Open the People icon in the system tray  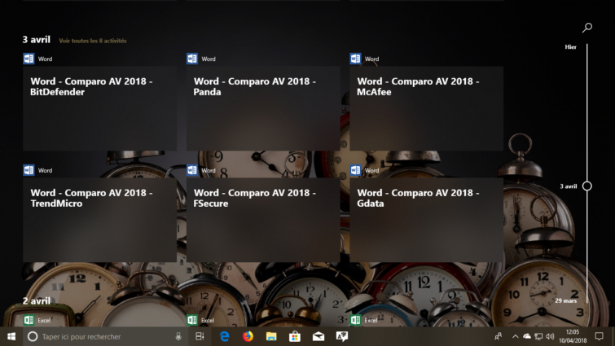coord(499,336)
